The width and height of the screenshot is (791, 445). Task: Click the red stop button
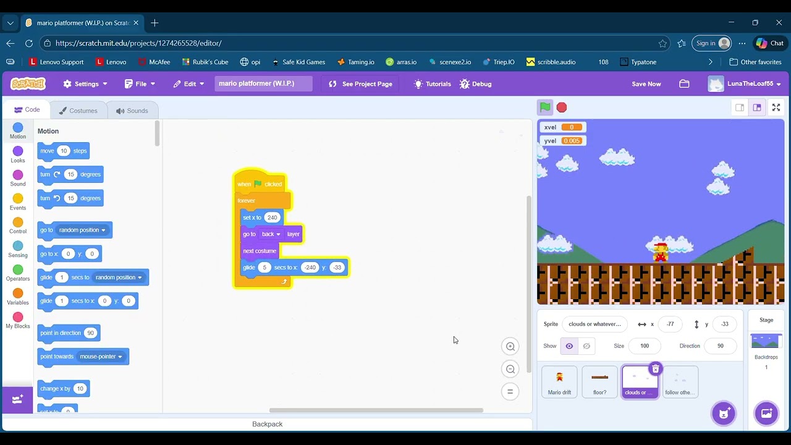pyautogui.click(x=562, y=108)
